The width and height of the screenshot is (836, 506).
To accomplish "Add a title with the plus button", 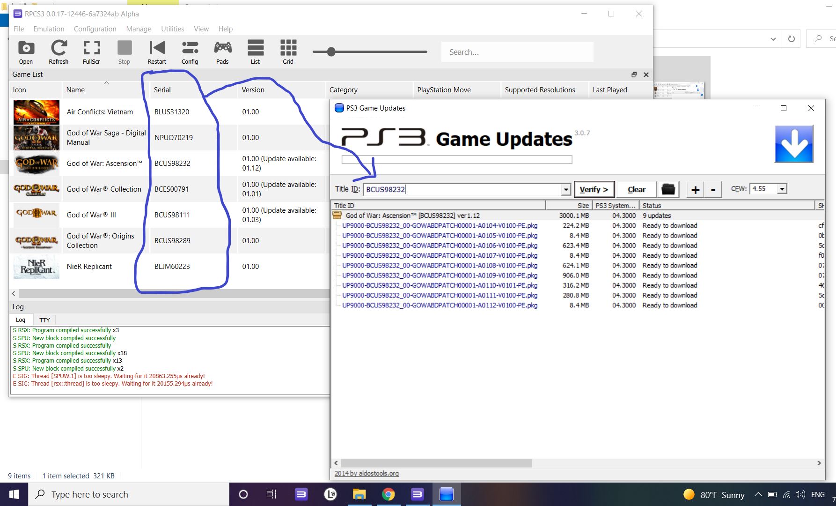I will 695,189.
